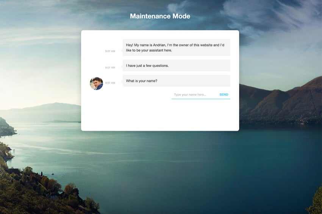This screenshot has width=322, height=214.
Task: Click the blue underline beneath the name input
Action: click(200, 99)
